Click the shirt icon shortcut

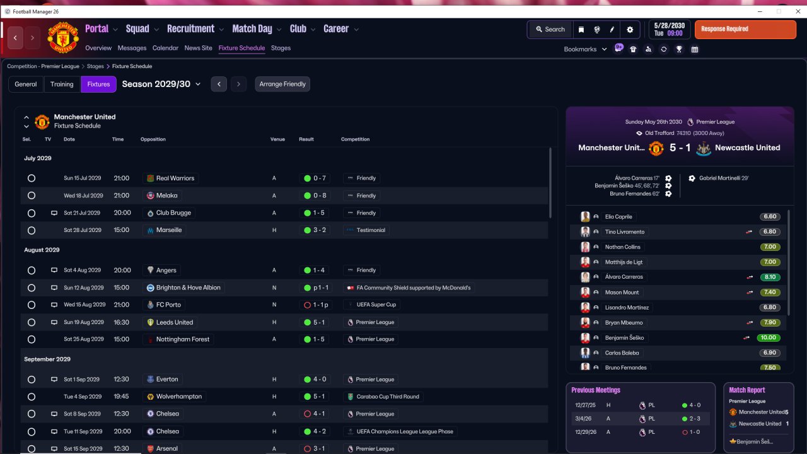633,49
